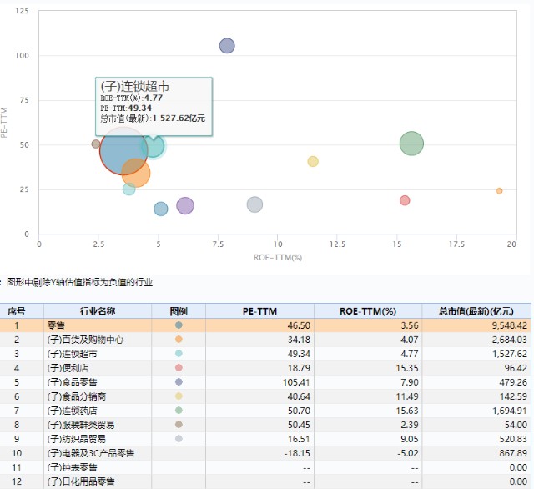The height and width of the screenshot is (489, 534).
Task: Click the cyan legend dot for 连锁超市
Action: pos(179,354)
